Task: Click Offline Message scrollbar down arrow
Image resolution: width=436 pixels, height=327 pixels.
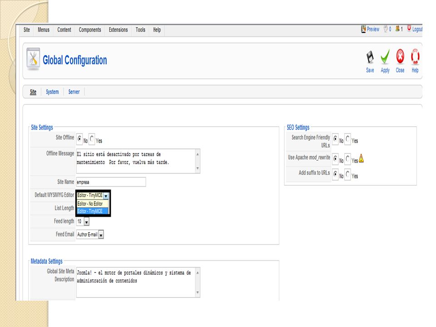Action: (x=198, y=168)
